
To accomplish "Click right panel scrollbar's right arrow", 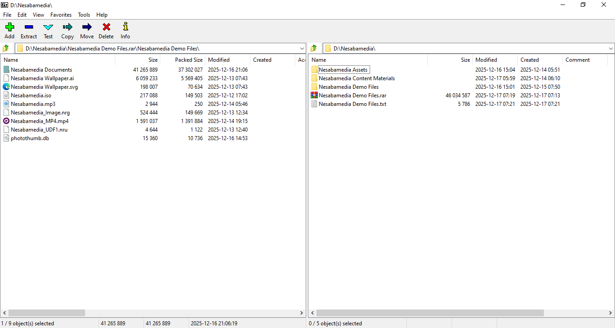I will (611, 313).
